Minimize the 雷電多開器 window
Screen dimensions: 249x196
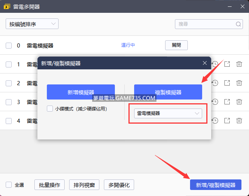click(230, 7)
